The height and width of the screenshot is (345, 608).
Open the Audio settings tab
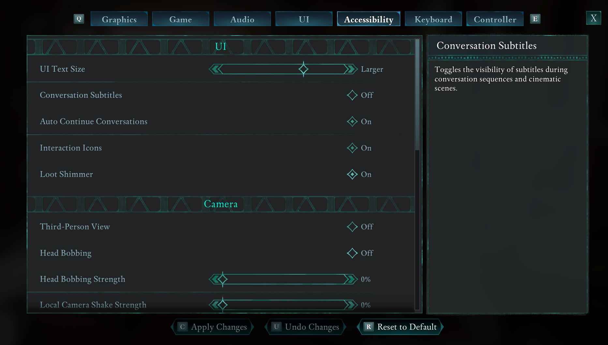point(242,19)
